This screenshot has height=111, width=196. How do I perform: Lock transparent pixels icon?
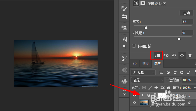tap(144, 88)
